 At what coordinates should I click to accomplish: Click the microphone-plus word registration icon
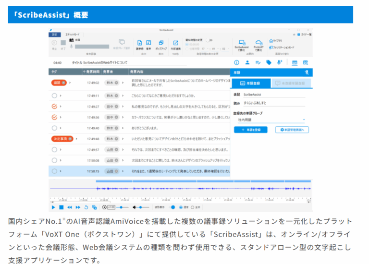[x=280, y=62]
